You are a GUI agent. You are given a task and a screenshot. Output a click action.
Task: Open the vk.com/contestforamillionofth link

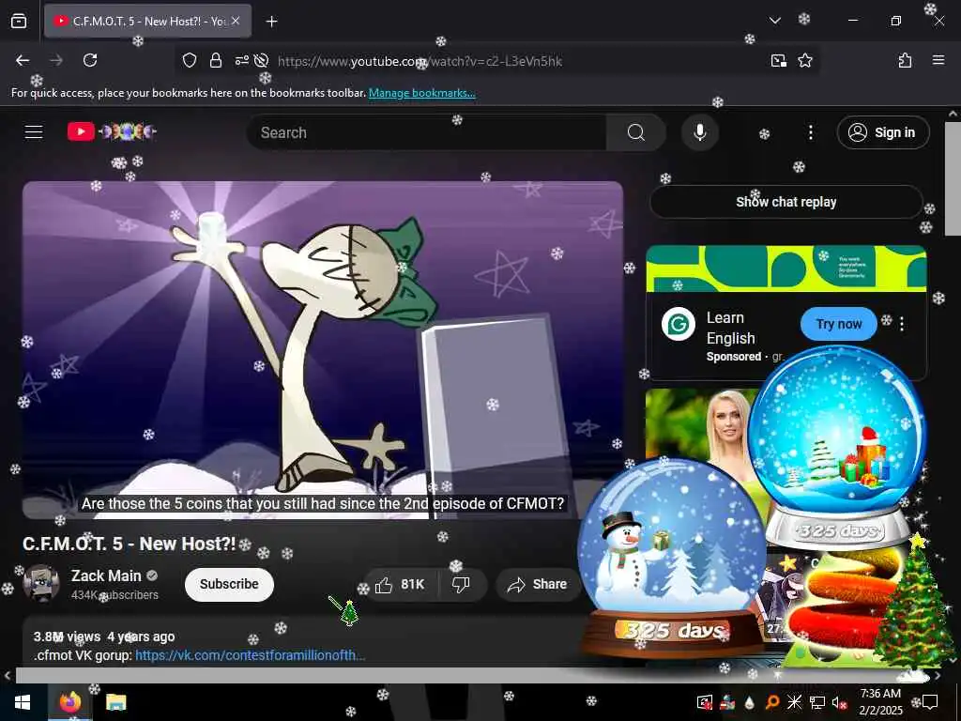250,655
